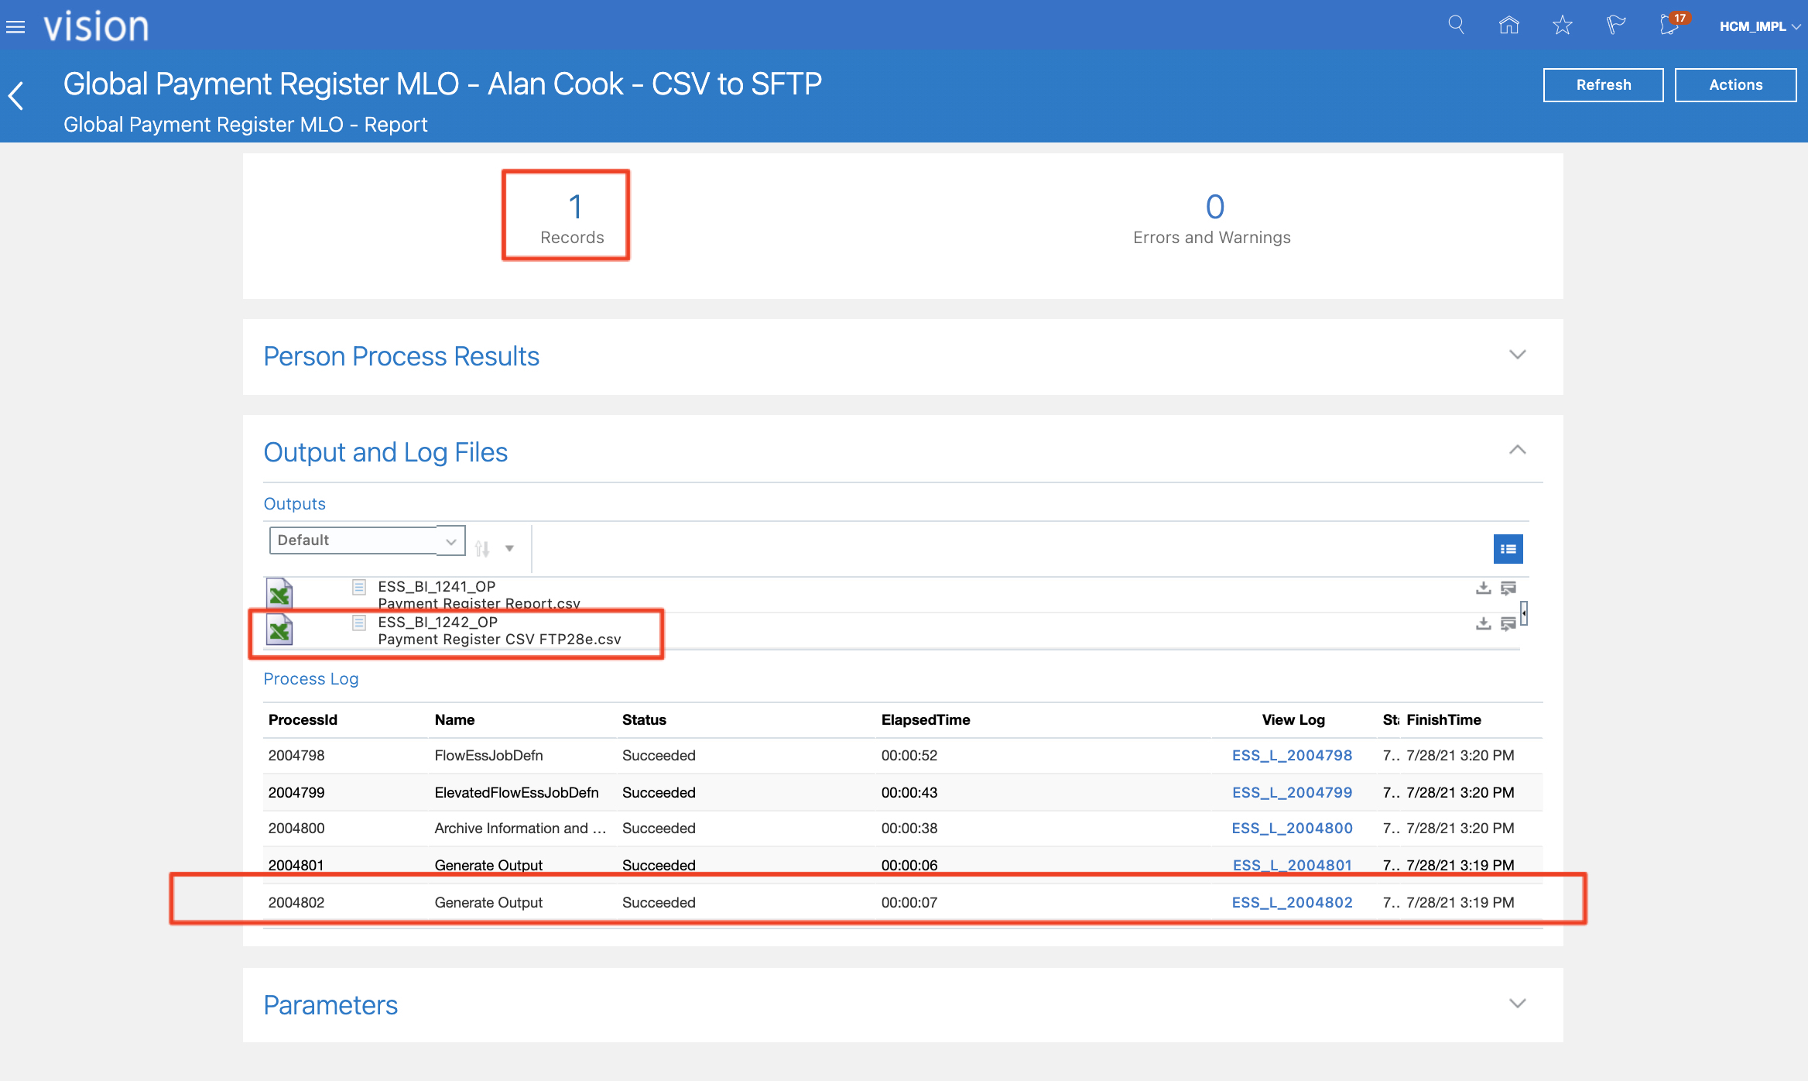Click the search magnifier icon
This screenshot has height=1081, width=1808.
coord(1456,26)
